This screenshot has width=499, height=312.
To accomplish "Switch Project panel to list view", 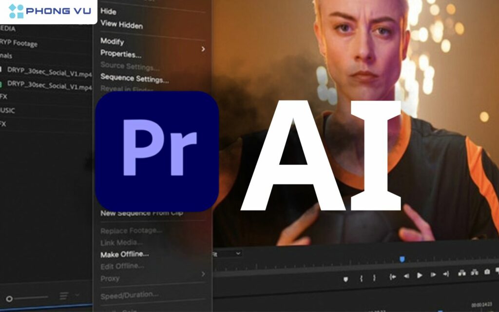I will 63,295.
